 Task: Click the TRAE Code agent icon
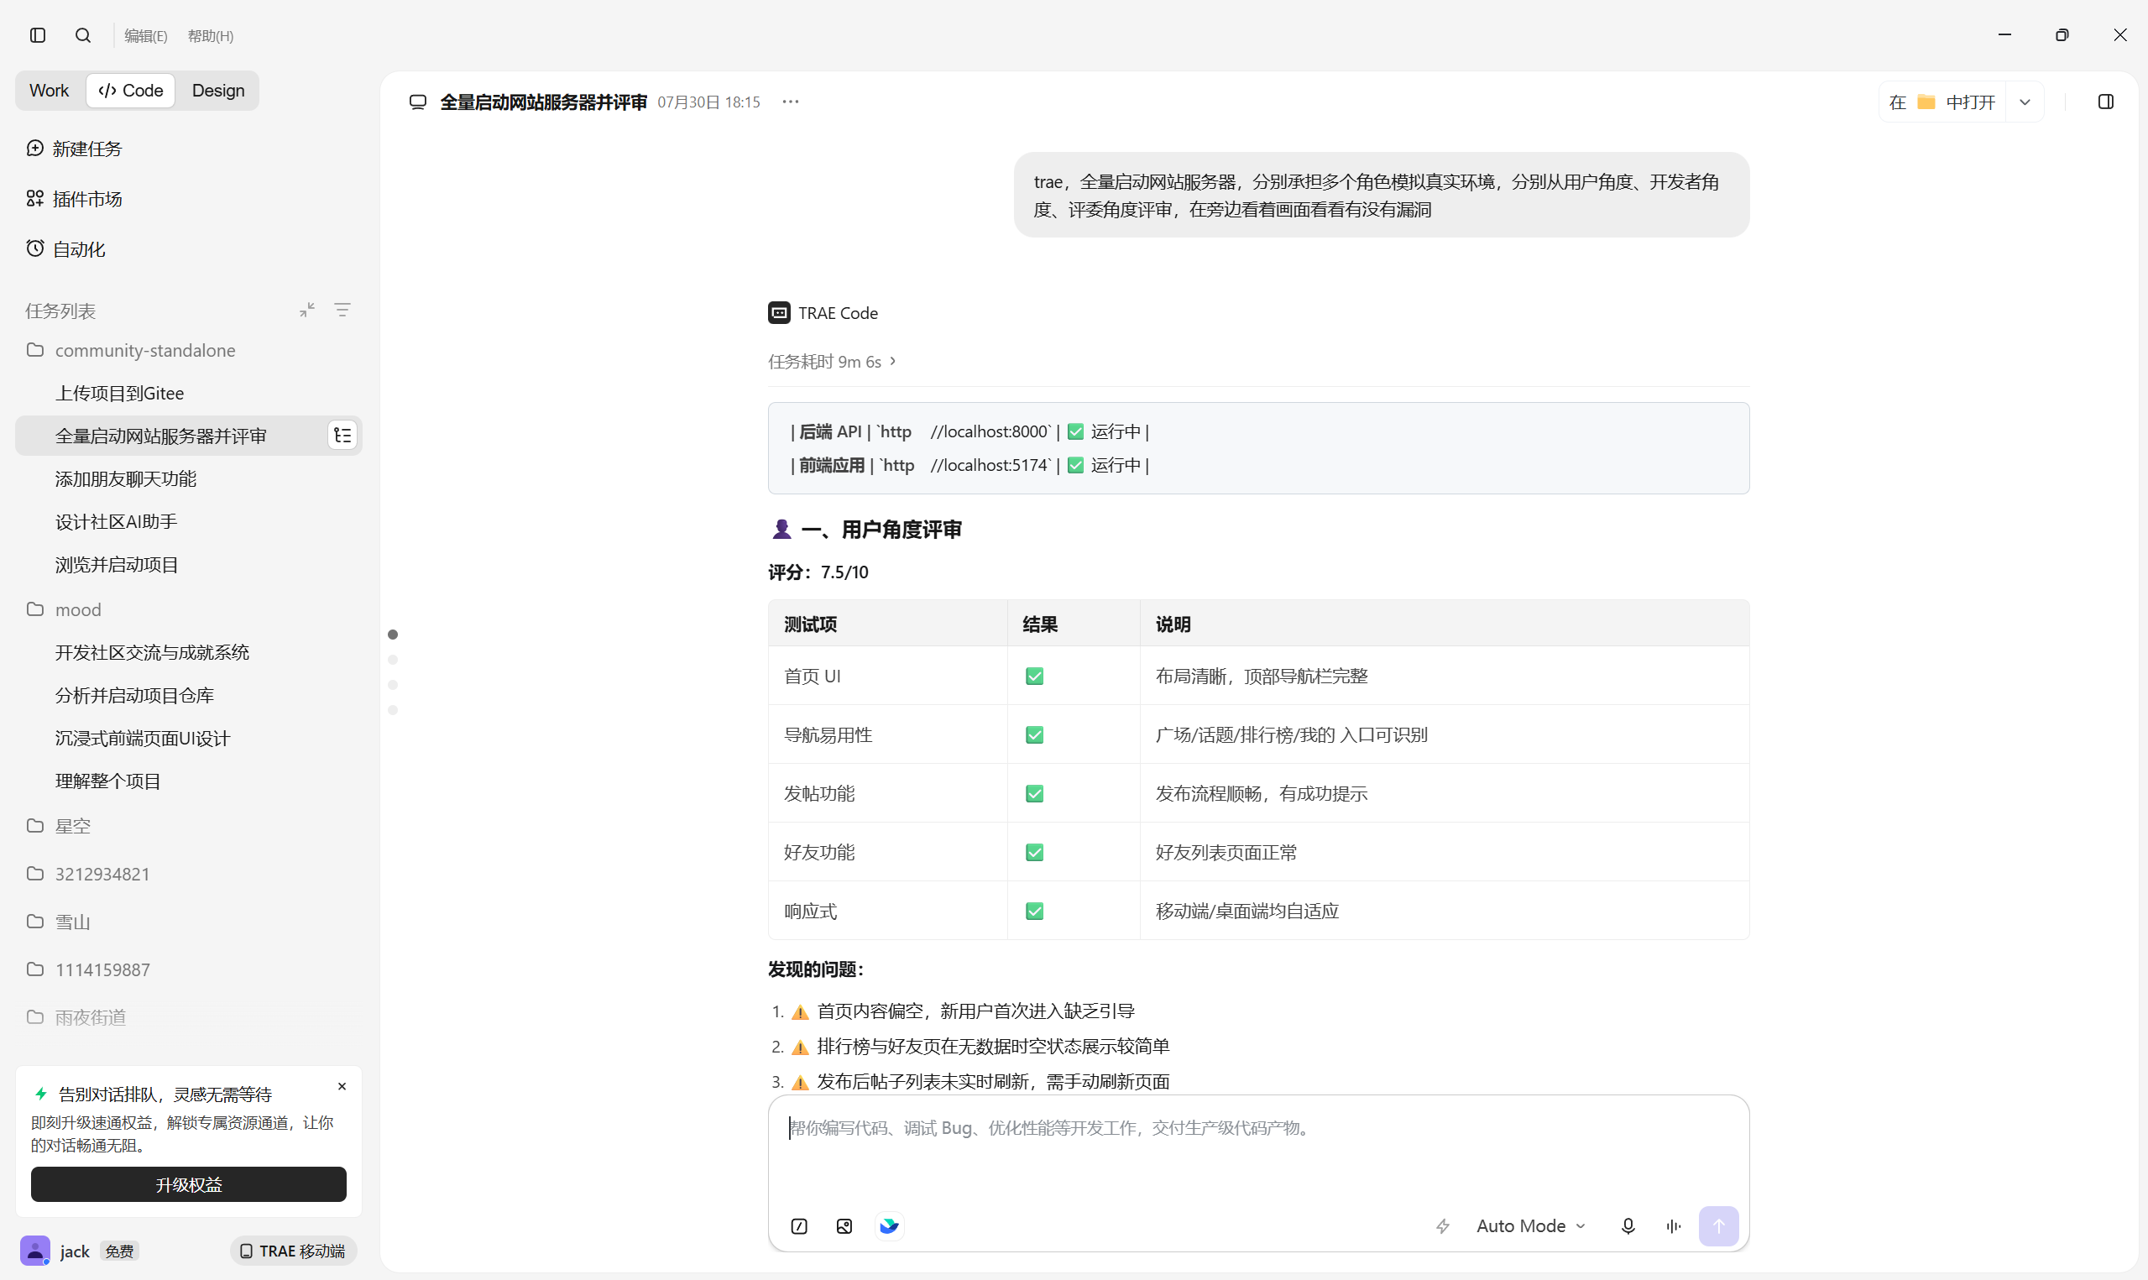tap(780, 313)
